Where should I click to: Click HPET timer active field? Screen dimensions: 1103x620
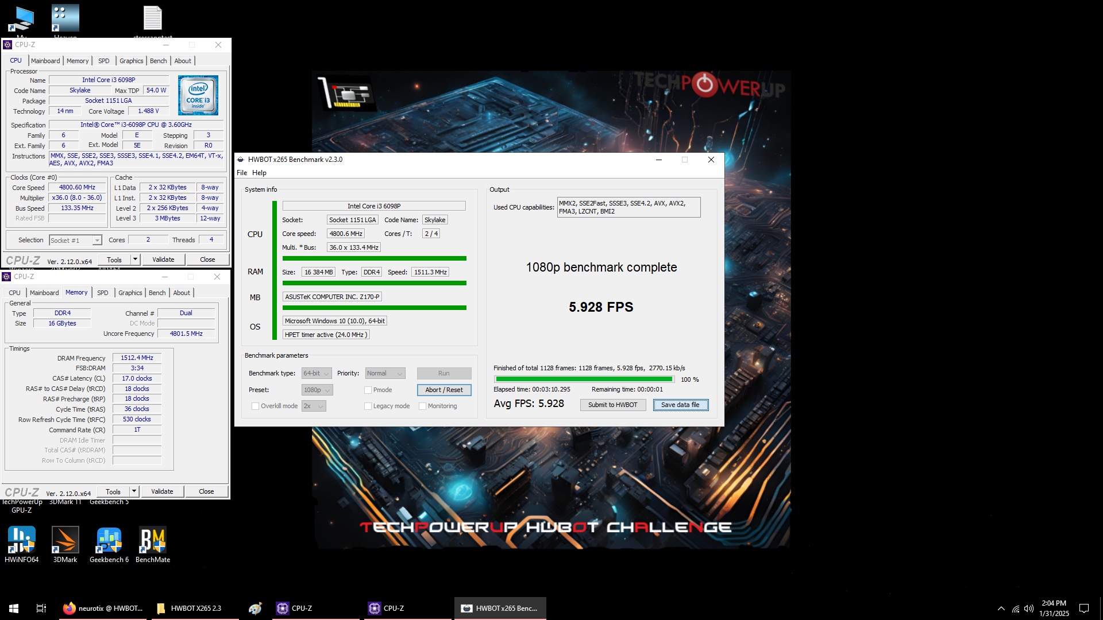coord(326,335)
